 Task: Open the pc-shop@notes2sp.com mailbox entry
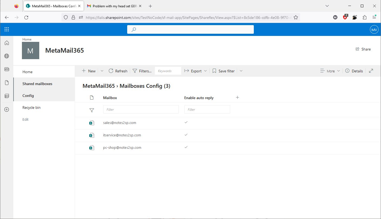click(122, 148)
